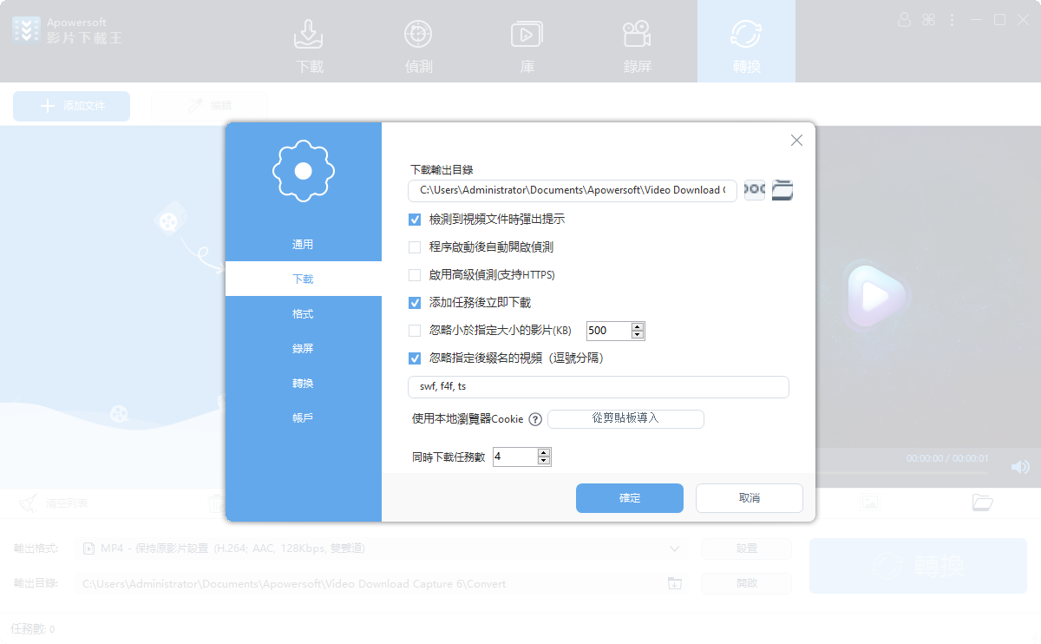
Task: Select 轉換 settings category in sidebar
Action: coord(303,384)
